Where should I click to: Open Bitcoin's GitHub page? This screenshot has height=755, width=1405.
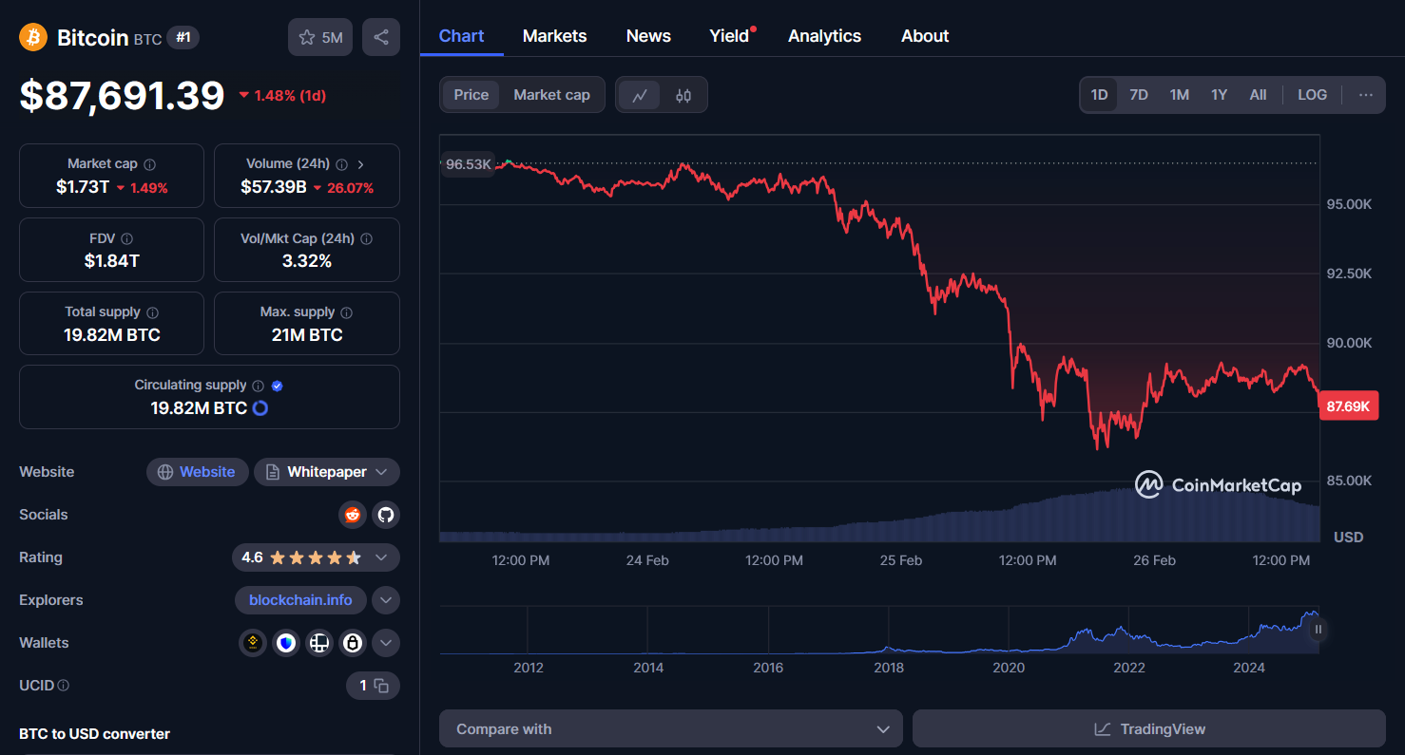(386, 515)
